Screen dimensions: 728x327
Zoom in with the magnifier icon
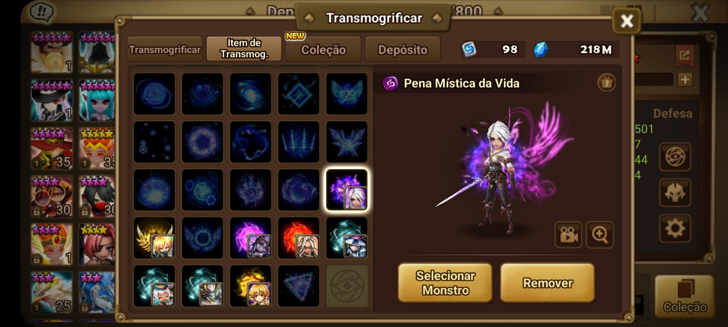pos(600,235)
